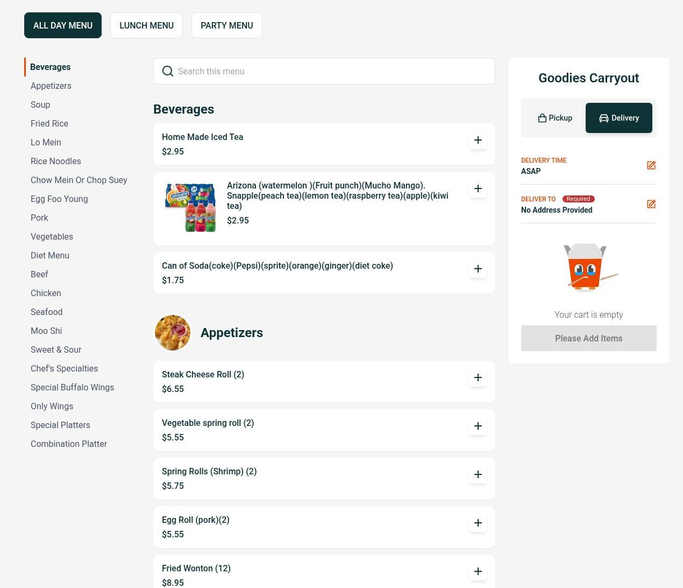Open the Lunch Menu tab
Viewport: 683px width, 588px height.
coord(146,25)
